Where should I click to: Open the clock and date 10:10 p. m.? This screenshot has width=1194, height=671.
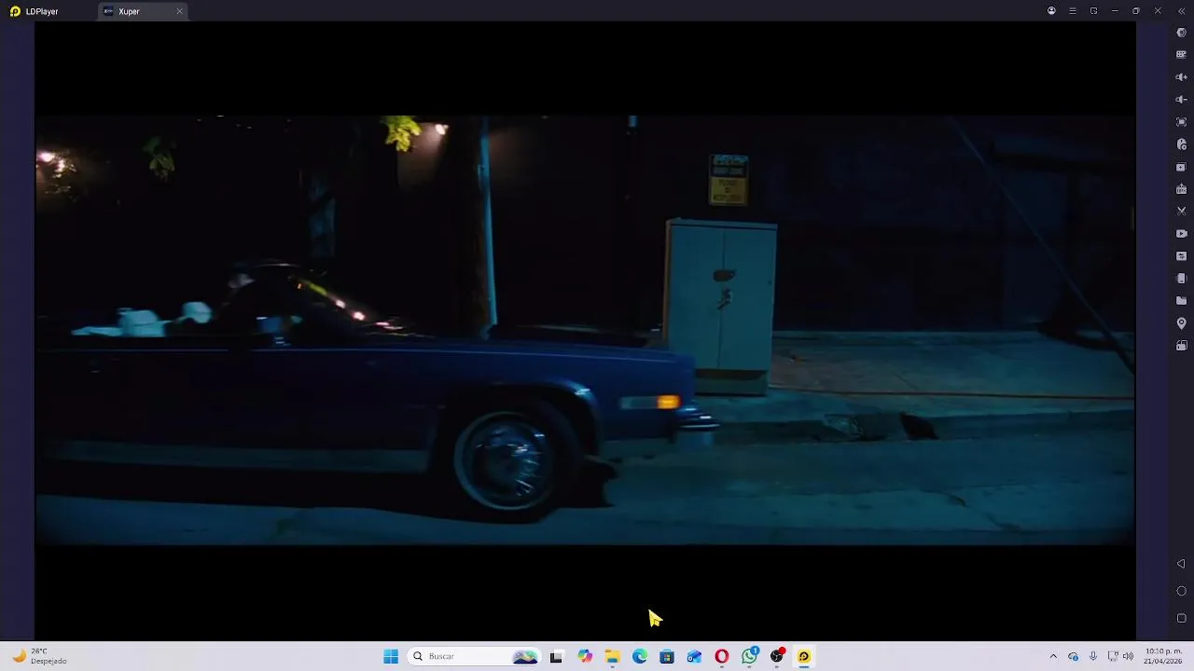point(1163,656)
